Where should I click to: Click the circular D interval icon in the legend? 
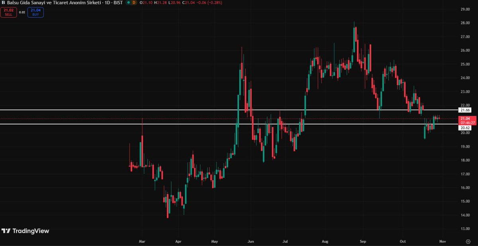(134, 3)
